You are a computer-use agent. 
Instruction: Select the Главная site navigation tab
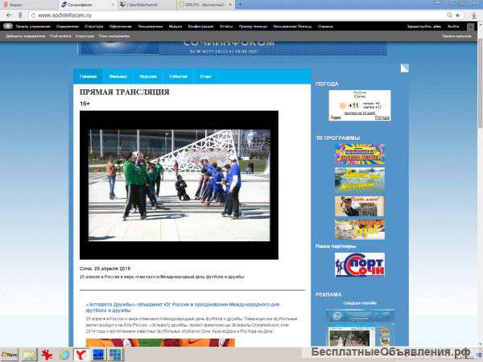point(88,76)
